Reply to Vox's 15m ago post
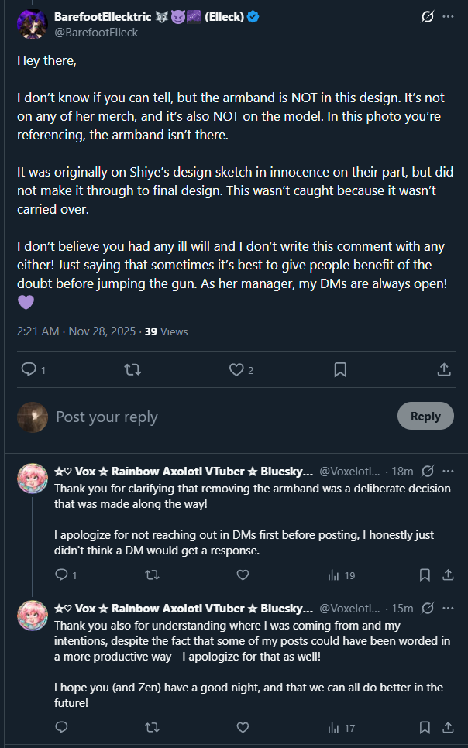 [x=61, y=727]
